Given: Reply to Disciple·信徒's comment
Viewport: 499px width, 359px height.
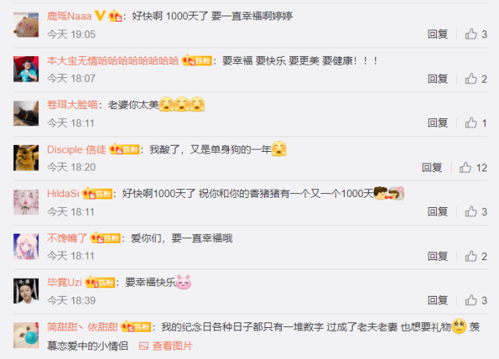Looking at the screenshot, I should pos(432,167).
